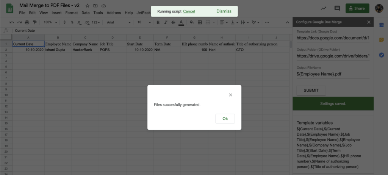Open the horizontal align dropdown
Screen dimensions: 388x175
(224, 22)
